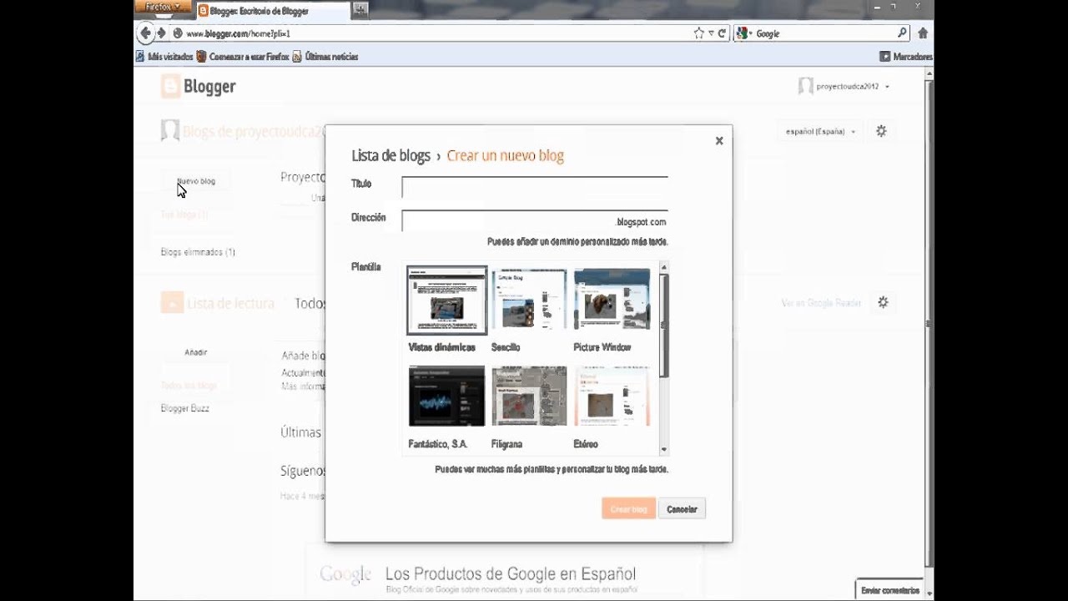1068x601 pixels.
Task: Click the Enviar comentarios button
Action: 890,590
